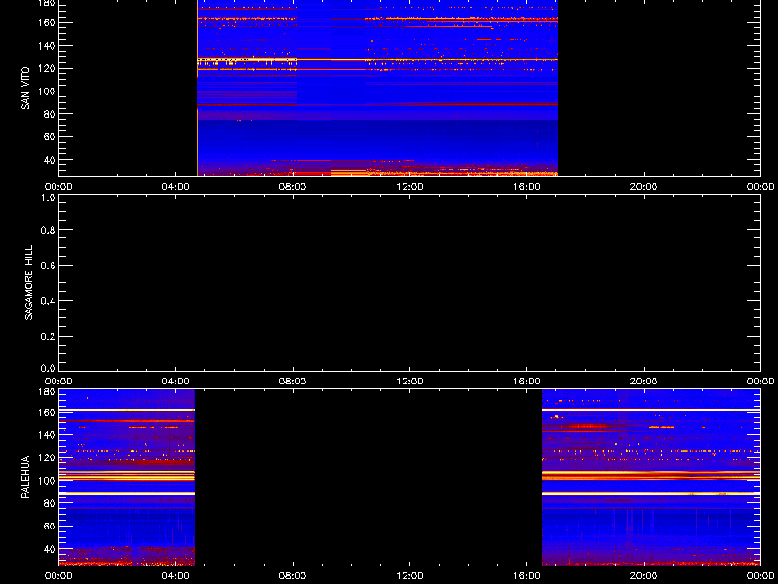The width and height of the screenshot is (778, 584).
Task: Select the 80 tick label on San Vito axis
Action: click(x=50, y=114)
